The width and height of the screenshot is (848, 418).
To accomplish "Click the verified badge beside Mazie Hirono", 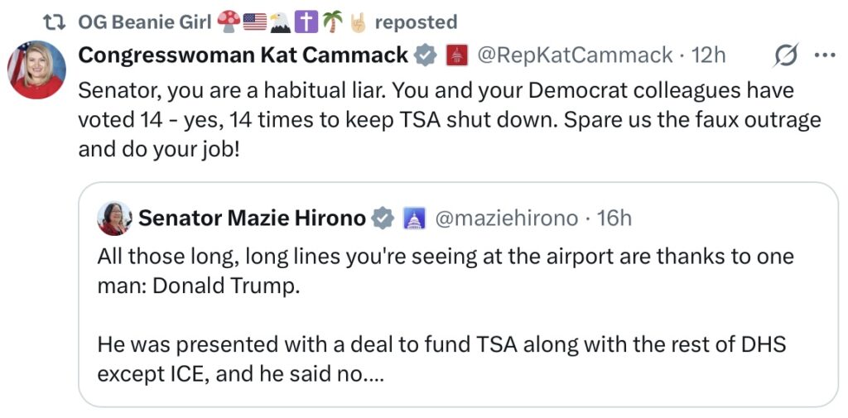I will [x=383, y=219].
